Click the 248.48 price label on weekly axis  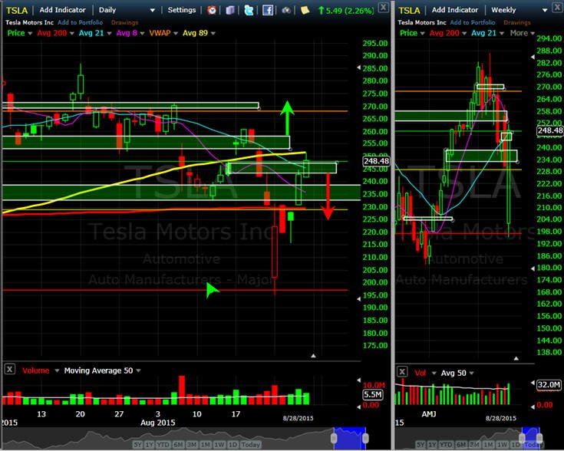click(x=550, y=130)
